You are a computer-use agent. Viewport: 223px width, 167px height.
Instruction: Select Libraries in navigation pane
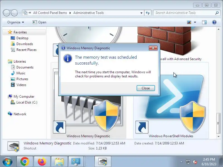click(x=20, y=61)
